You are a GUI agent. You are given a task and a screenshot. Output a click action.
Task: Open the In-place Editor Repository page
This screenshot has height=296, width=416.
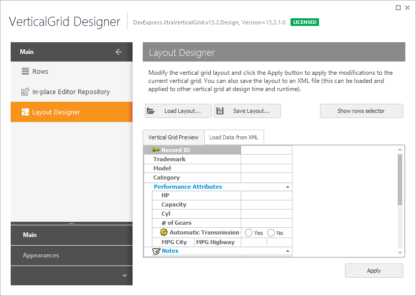pyautogui.click(x=72, y=92)
